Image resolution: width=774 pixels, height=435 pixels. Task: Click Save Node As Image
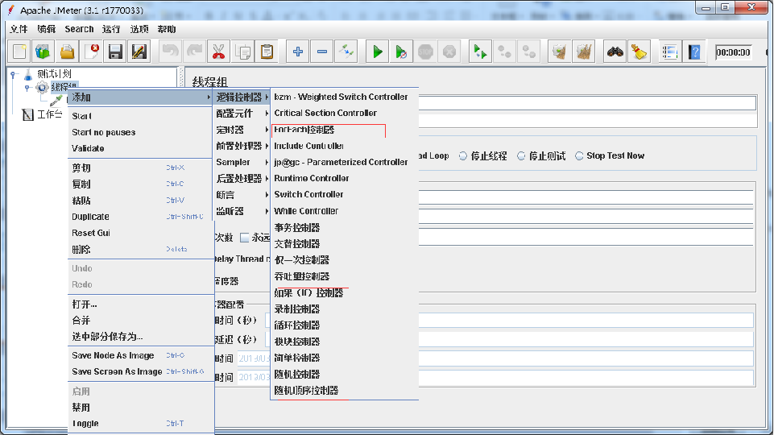point(140,355)
